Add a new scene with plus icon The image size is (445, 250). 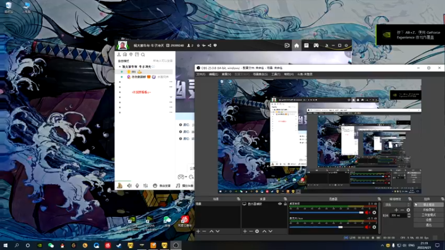point(198,231)
